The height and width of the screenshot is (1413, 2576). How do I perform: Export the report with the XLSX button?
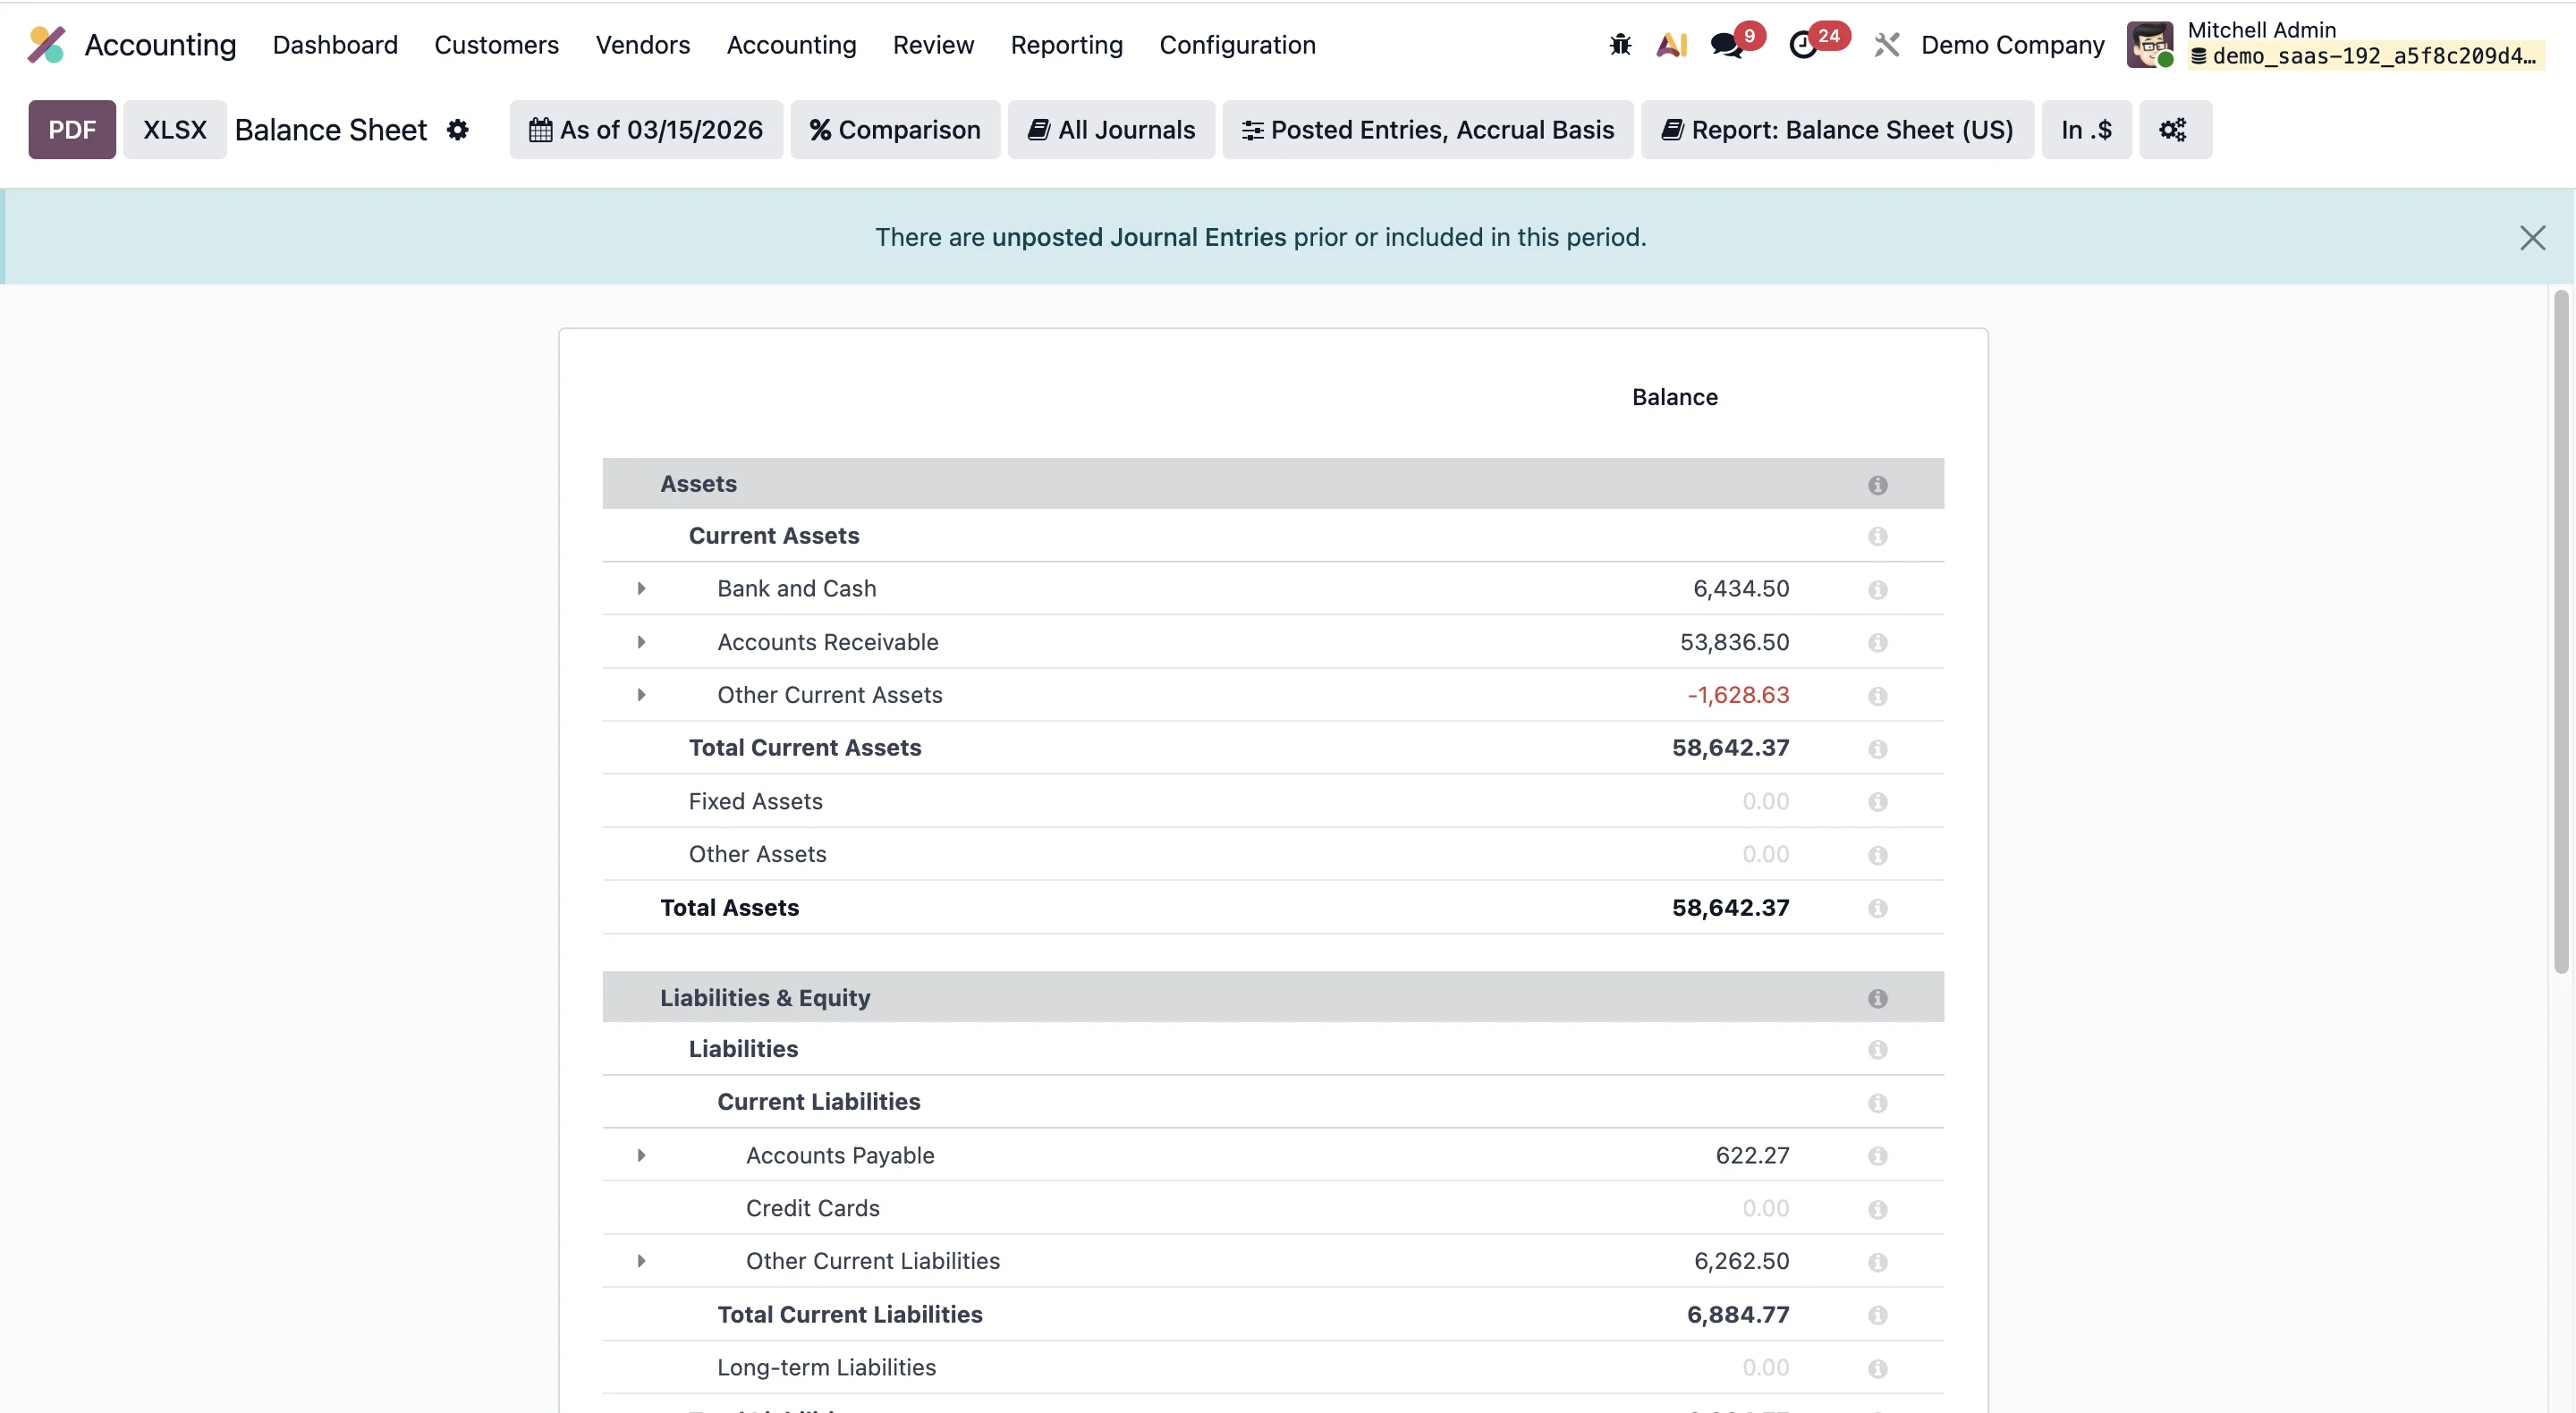175,130
